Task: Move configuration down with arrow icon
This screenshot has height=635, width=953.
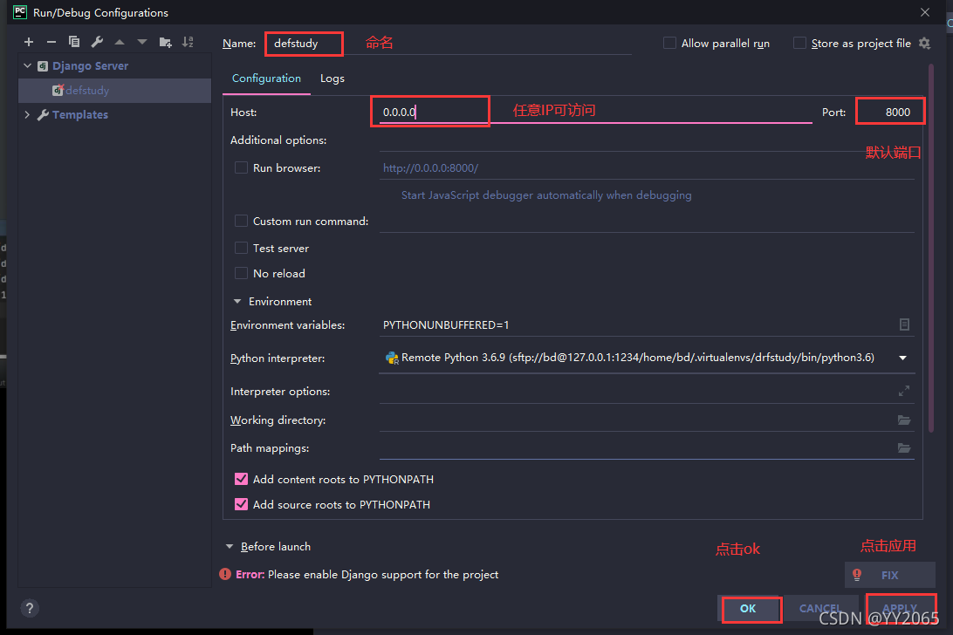Action: 142,42
